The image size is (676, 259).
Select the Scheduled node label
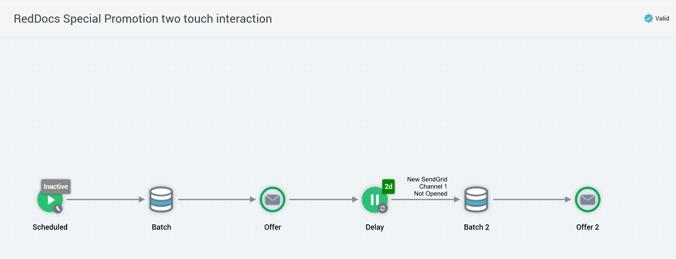50,227
